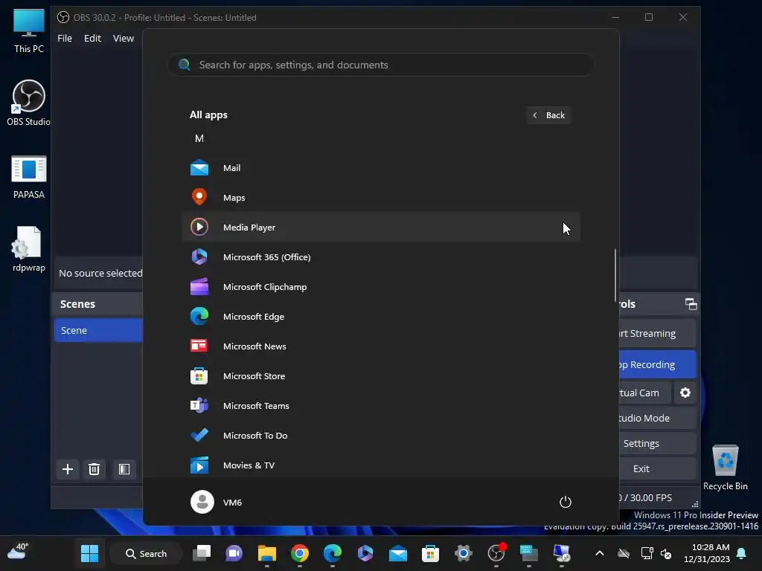Open Microsoft News app

(x=380, y=346)
